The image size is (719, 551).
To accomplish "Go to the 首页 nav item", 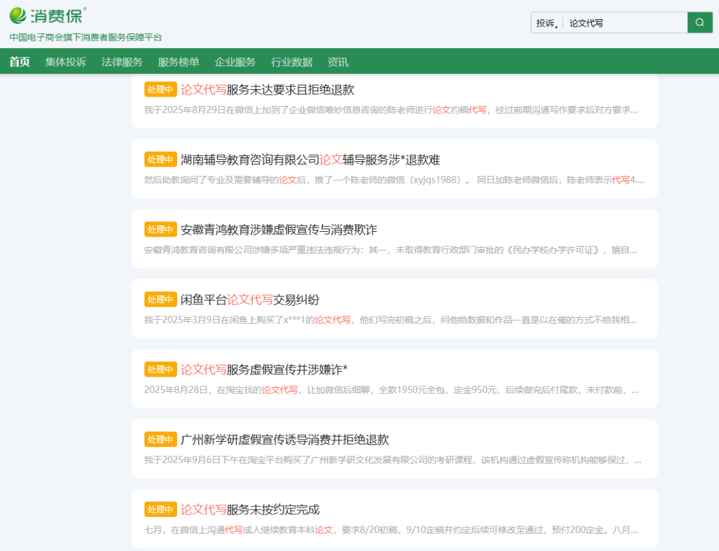I will click(19, 62).
